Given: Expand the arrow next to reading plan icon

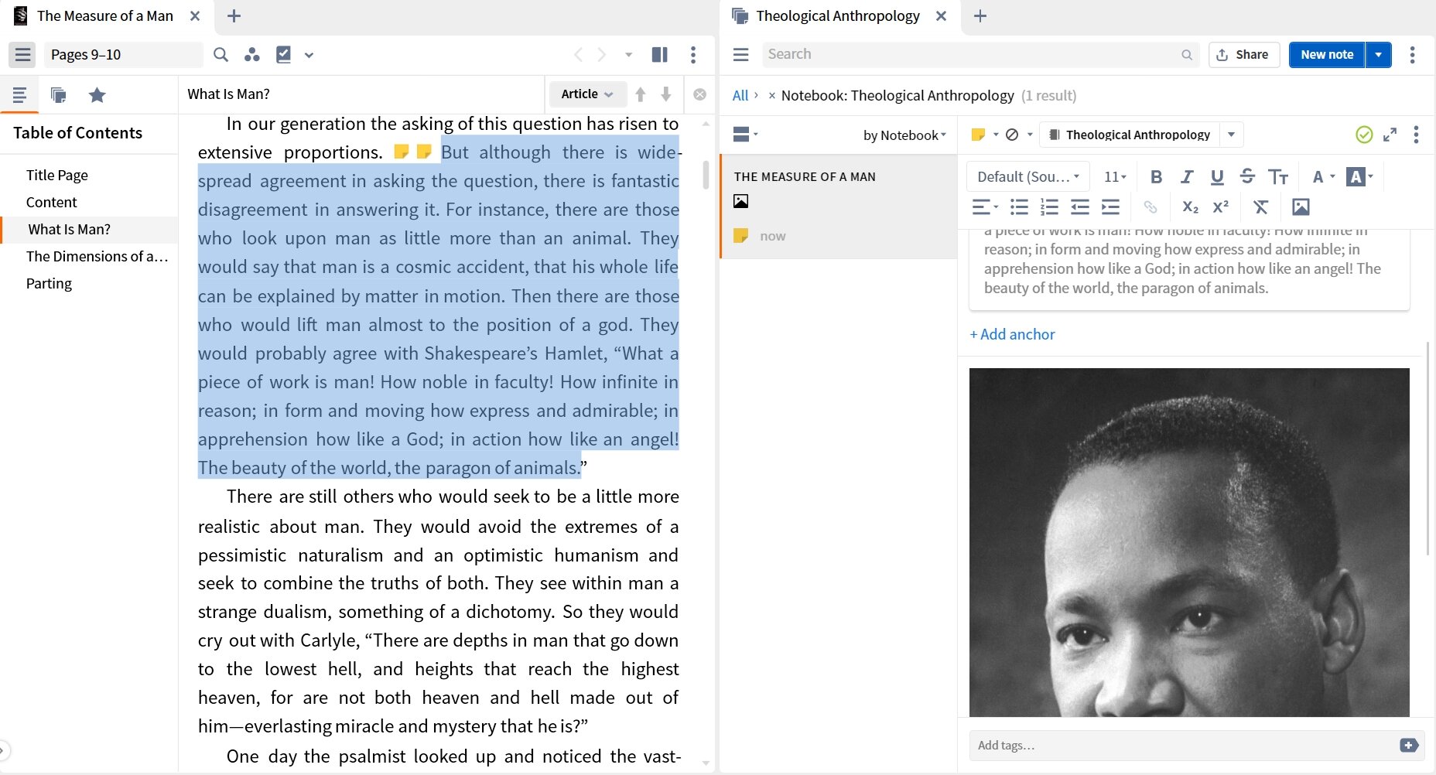Looking at the screenshot, I should (x=309, y=55).
